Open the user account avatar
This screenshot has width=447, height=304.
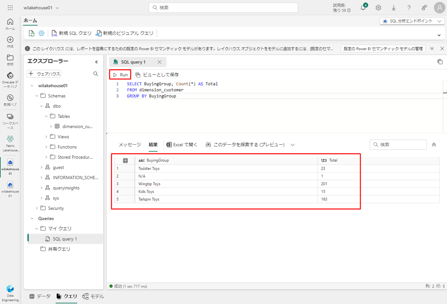click(x=439, y=8)
